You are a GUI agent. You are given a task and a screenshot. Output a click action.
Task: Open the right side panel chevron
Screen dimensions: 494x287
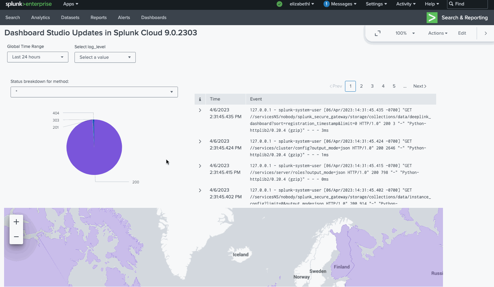485,33
